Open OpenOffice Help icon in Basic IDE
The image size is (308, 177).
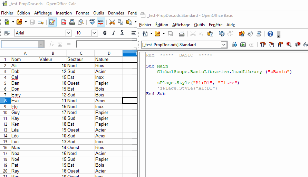click(270, 34)
